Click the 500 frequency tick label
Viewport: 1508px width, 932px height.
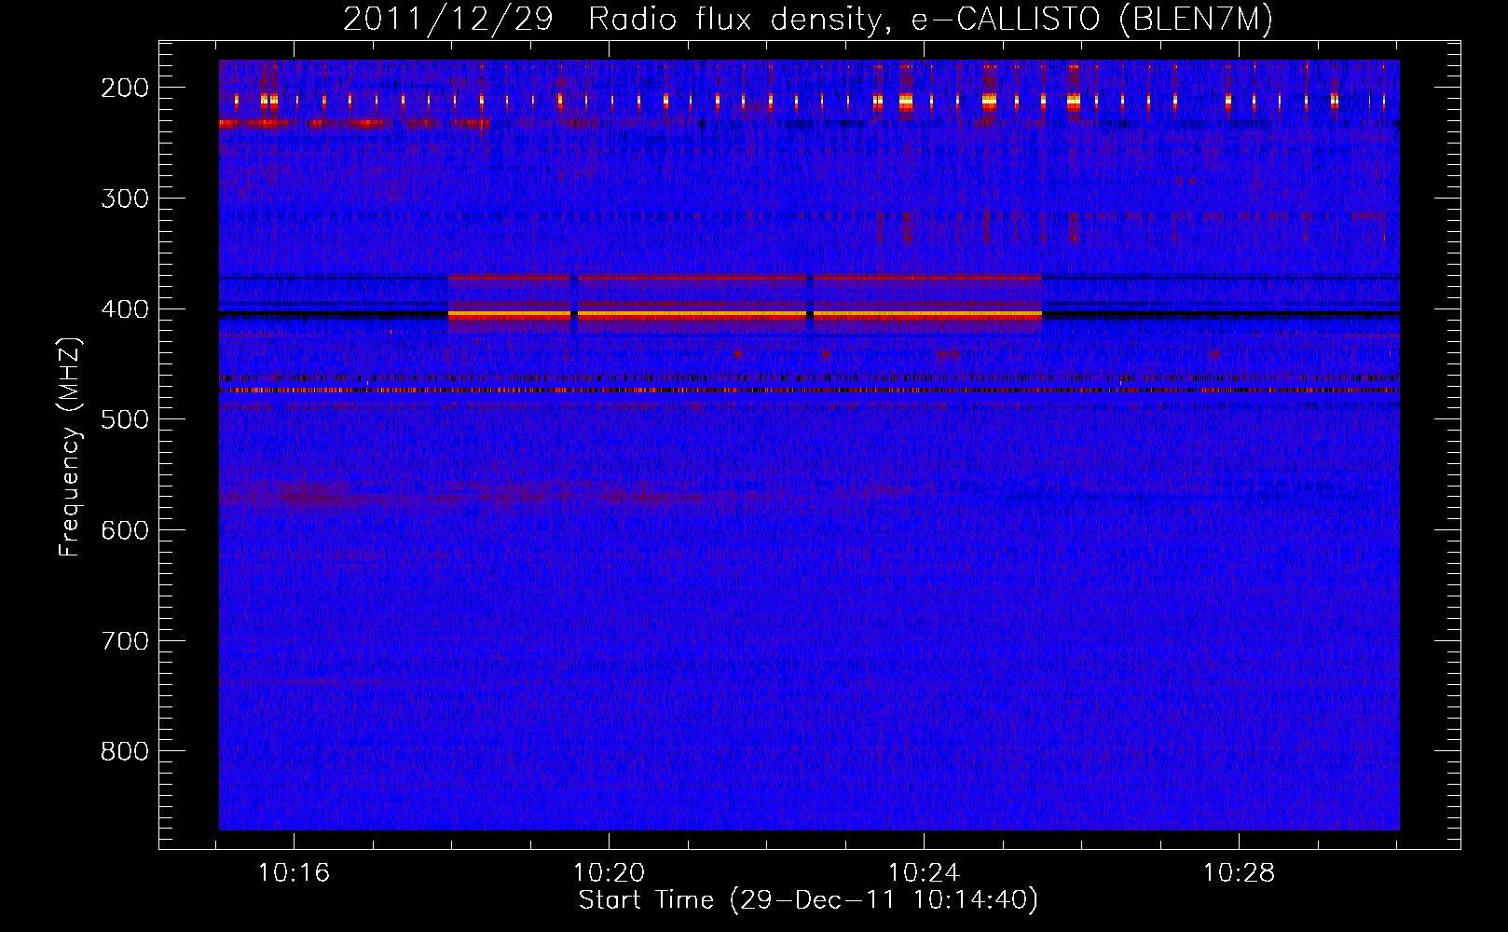tap(125, 419)
